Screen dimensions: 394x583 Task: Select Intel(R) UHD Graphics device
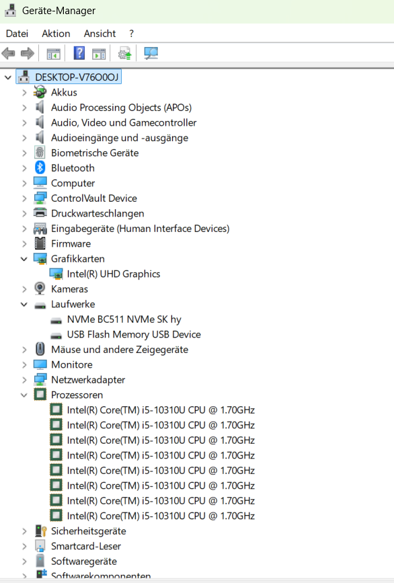pos(114,274)
